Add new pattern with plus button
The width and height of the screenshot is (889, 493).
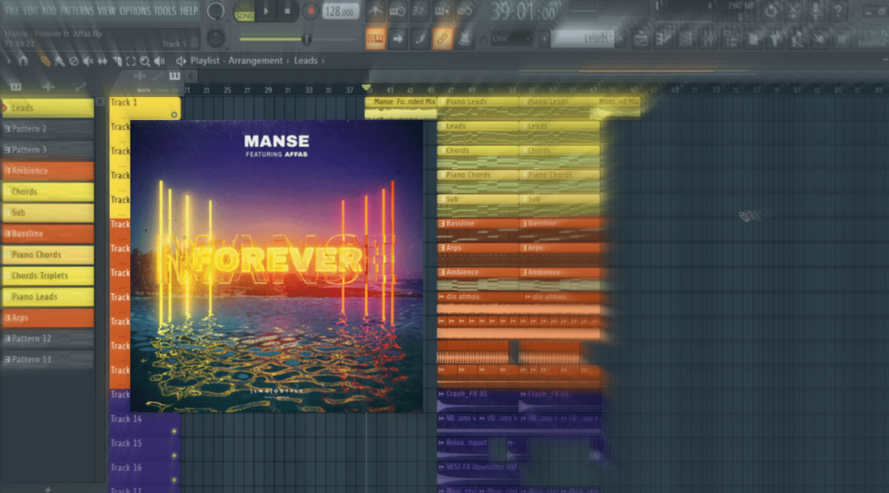tap(48, 489)
